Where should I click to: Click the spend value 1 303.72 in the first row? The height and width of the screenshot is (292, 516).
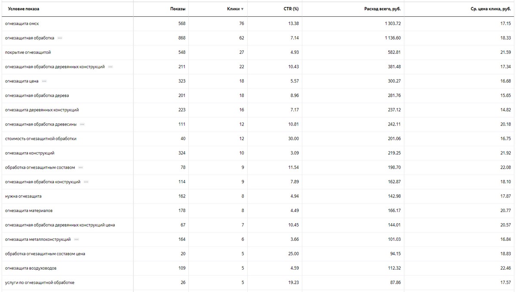pyautogui.click(x=393, y=24)
